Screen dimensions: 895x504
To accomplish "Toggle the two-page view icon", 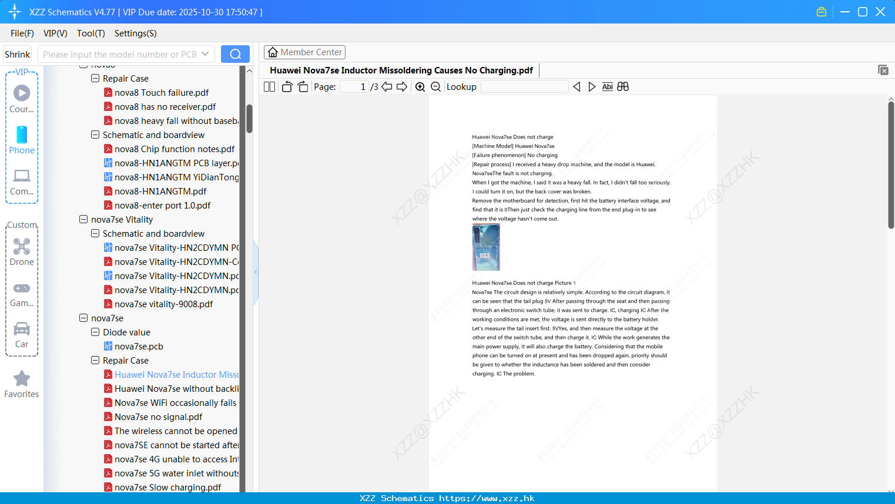I will pyautogui.click(x=269, y=86).
